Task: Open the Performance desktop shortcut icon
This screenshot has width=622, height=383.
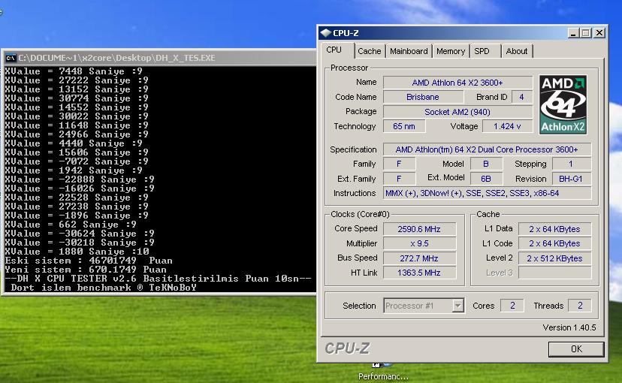Action: (382, 364)
